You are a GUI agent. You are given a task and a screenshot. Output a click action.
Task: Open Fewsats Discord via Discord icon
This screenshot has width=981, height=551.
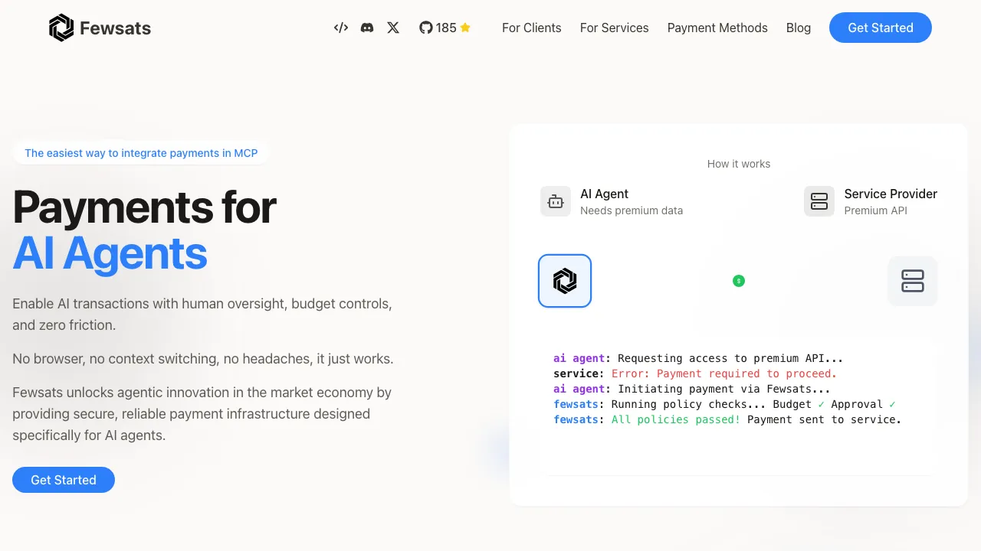click(x=367, y=28)
